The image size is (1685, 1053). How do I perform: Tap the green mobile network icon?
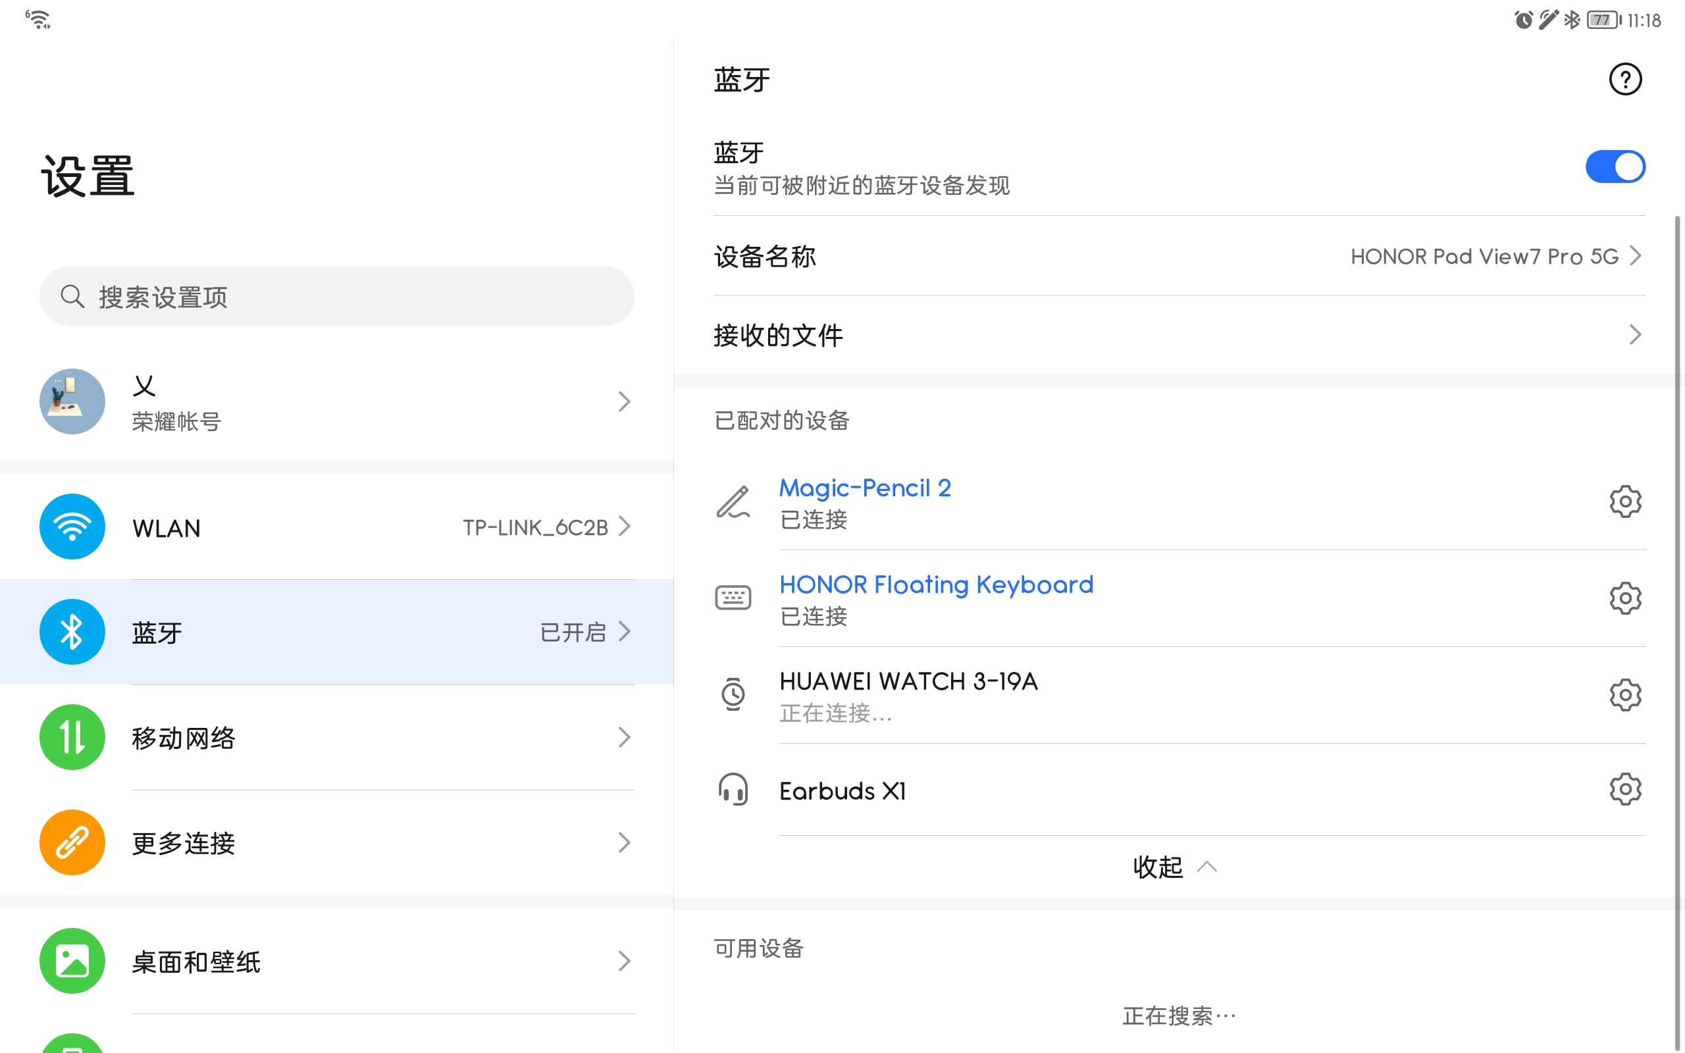coord(72,737)
